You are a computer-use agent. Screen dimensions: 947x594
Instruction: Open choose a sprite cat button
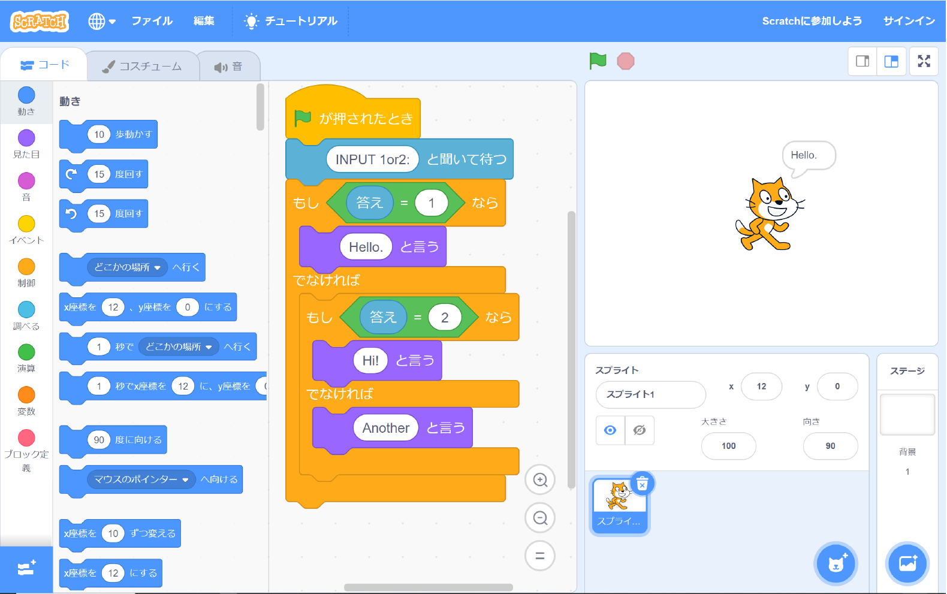(836, 563)
